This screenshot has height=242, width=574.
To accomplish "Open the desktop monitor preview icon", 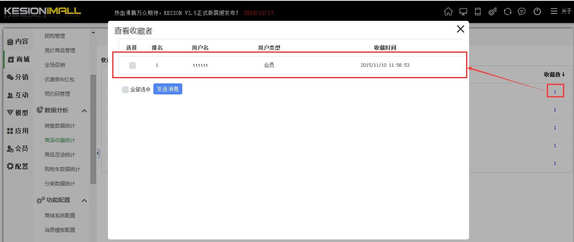I will click(x=463, y=11).
